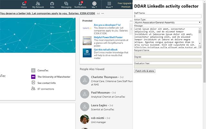
Task: Open Charlotte Thompson's profile name
Action: [104, 77]
